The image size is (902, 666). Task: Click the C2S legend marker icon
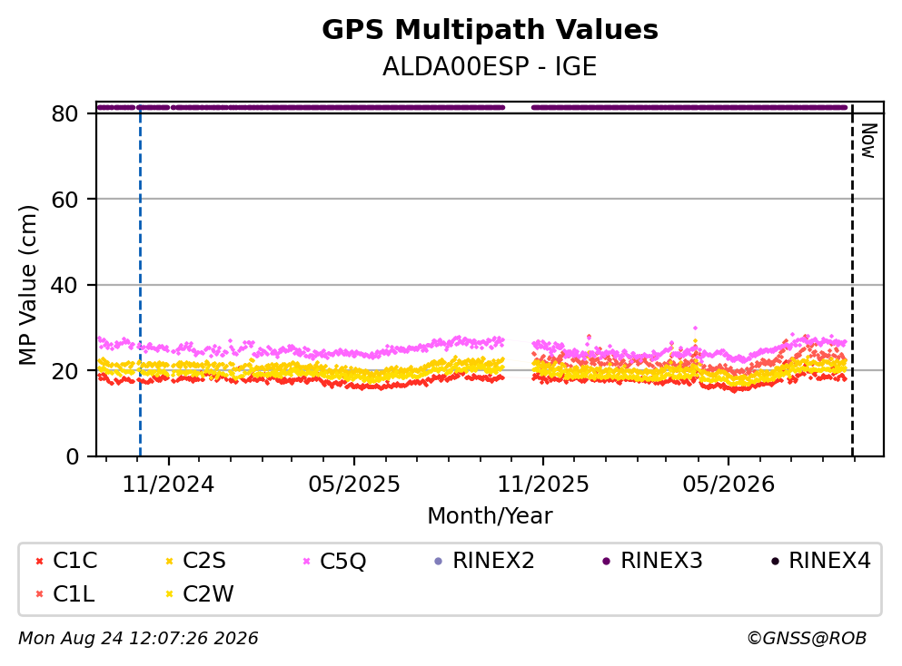coord(169,562)
